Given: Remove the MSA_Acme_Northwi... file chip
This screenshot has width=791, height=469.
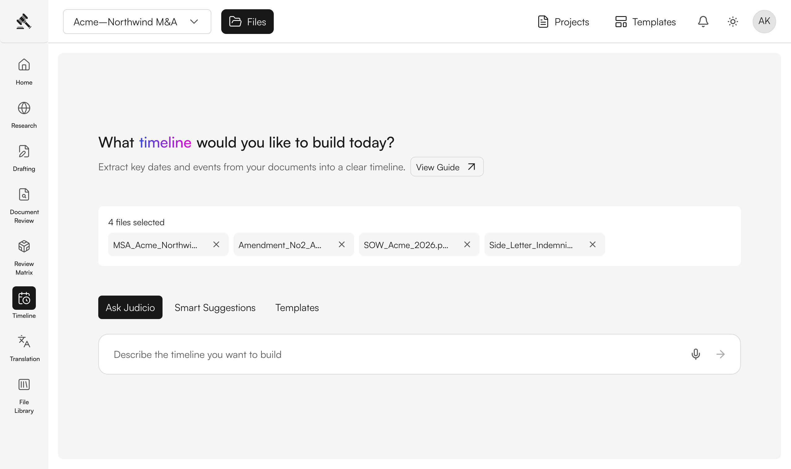Looking at the screenshot, I should 216,245.
